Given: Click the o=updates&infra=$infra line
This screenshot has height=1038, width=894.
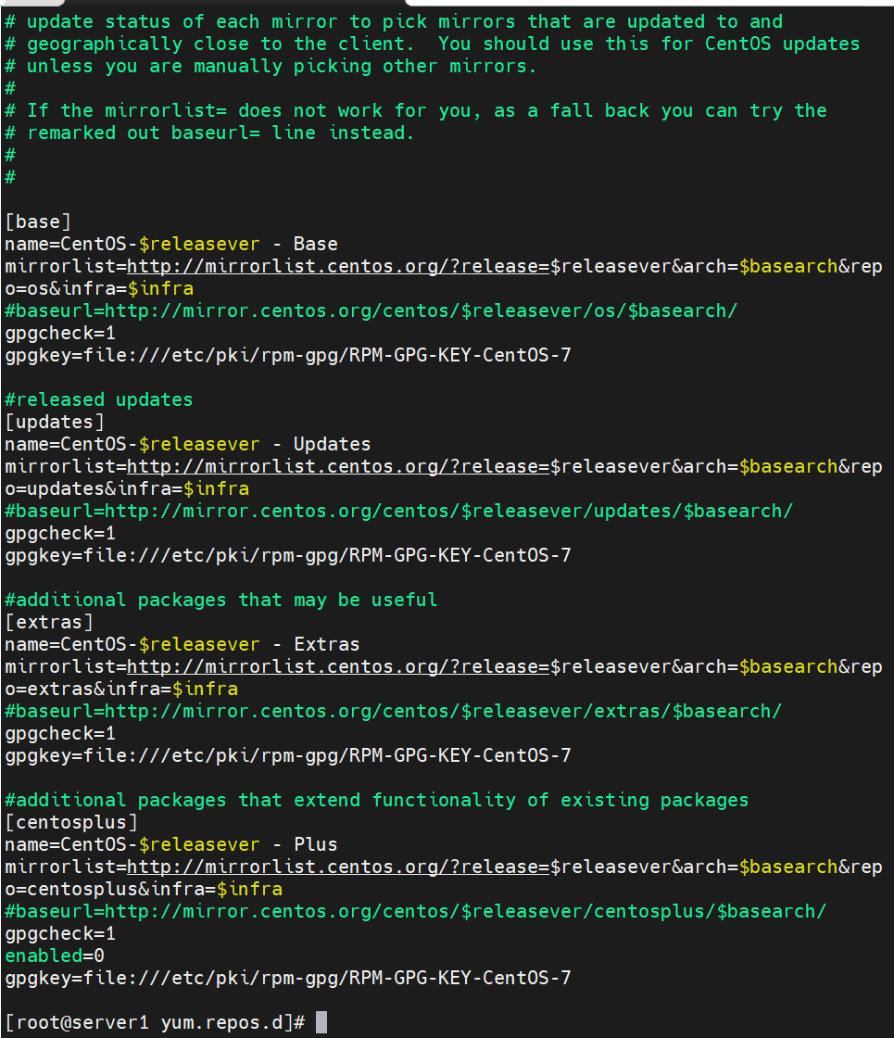Looking at the screenshot, I should (127, 488).
